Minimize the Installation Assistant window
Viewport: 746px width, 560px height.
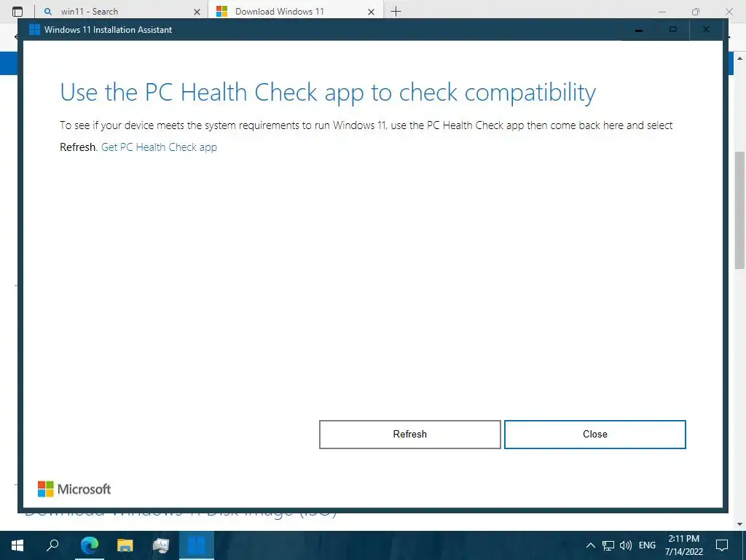pyautogui.click(x=639, y=29)
